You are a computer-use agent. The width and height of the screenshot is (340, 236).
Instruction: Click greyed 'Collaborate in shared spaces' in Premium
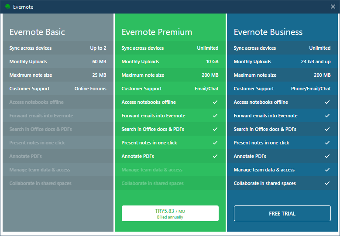coord(152,183)
